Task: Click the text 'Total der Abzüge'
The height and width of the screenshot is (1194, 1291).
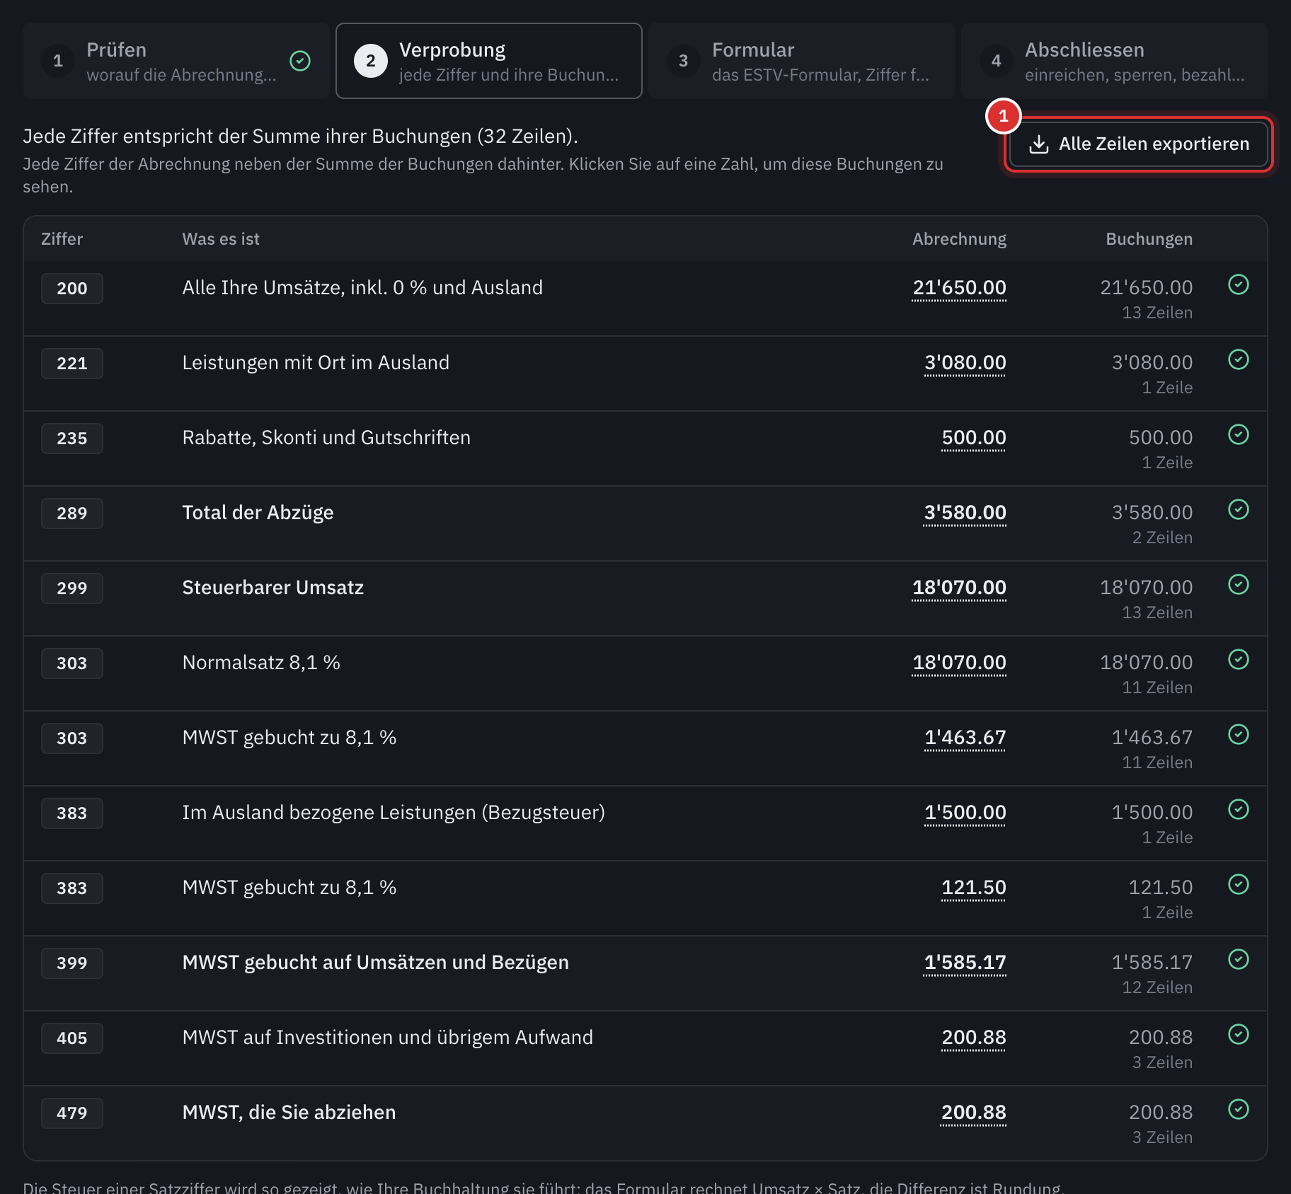Action: pos(258,513)
